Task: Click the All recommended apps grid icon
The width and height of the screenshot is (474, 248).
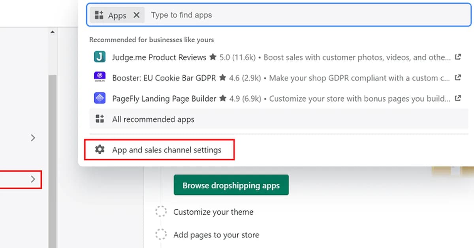Action: pos(99,118)
